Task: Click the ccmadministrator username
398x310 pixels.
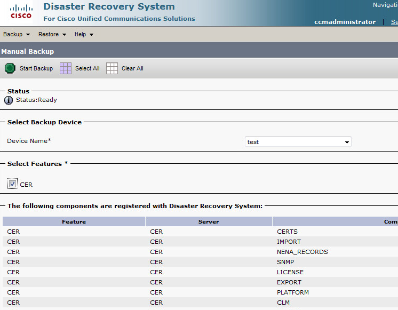Action: pos(345,22)
